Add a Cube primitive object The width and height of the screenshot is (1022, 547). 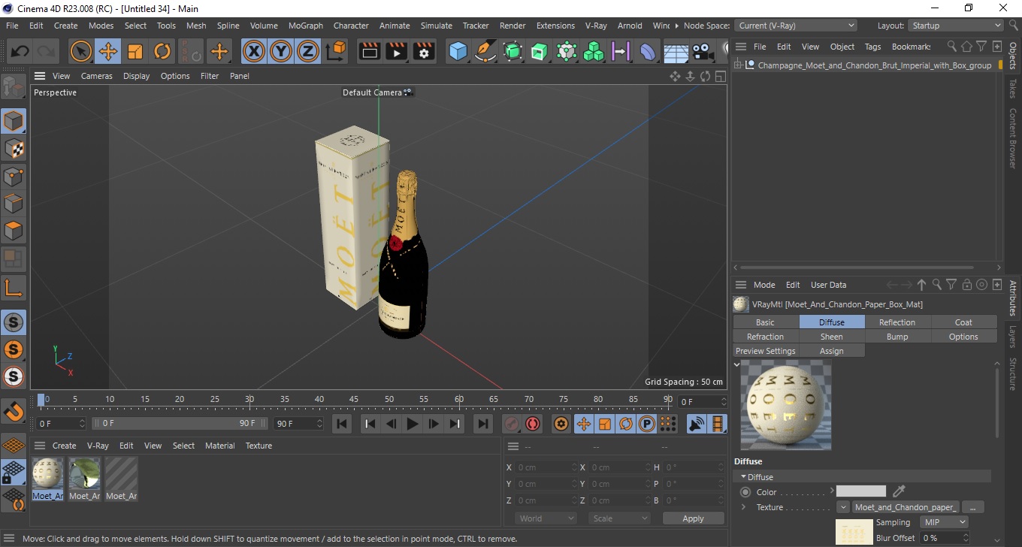click(x=458, y=52)
